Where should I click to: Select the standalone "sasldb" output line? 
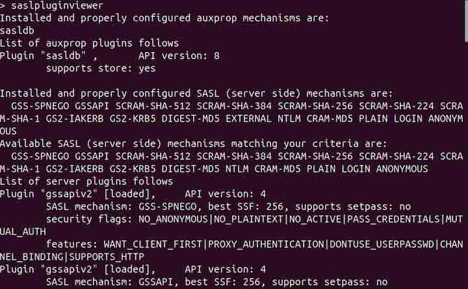point(16,31)
